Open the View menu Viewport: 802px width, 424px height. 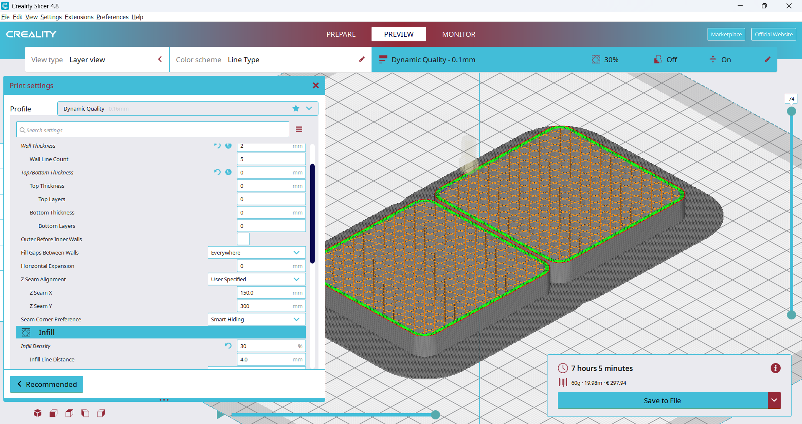point(31,17)
